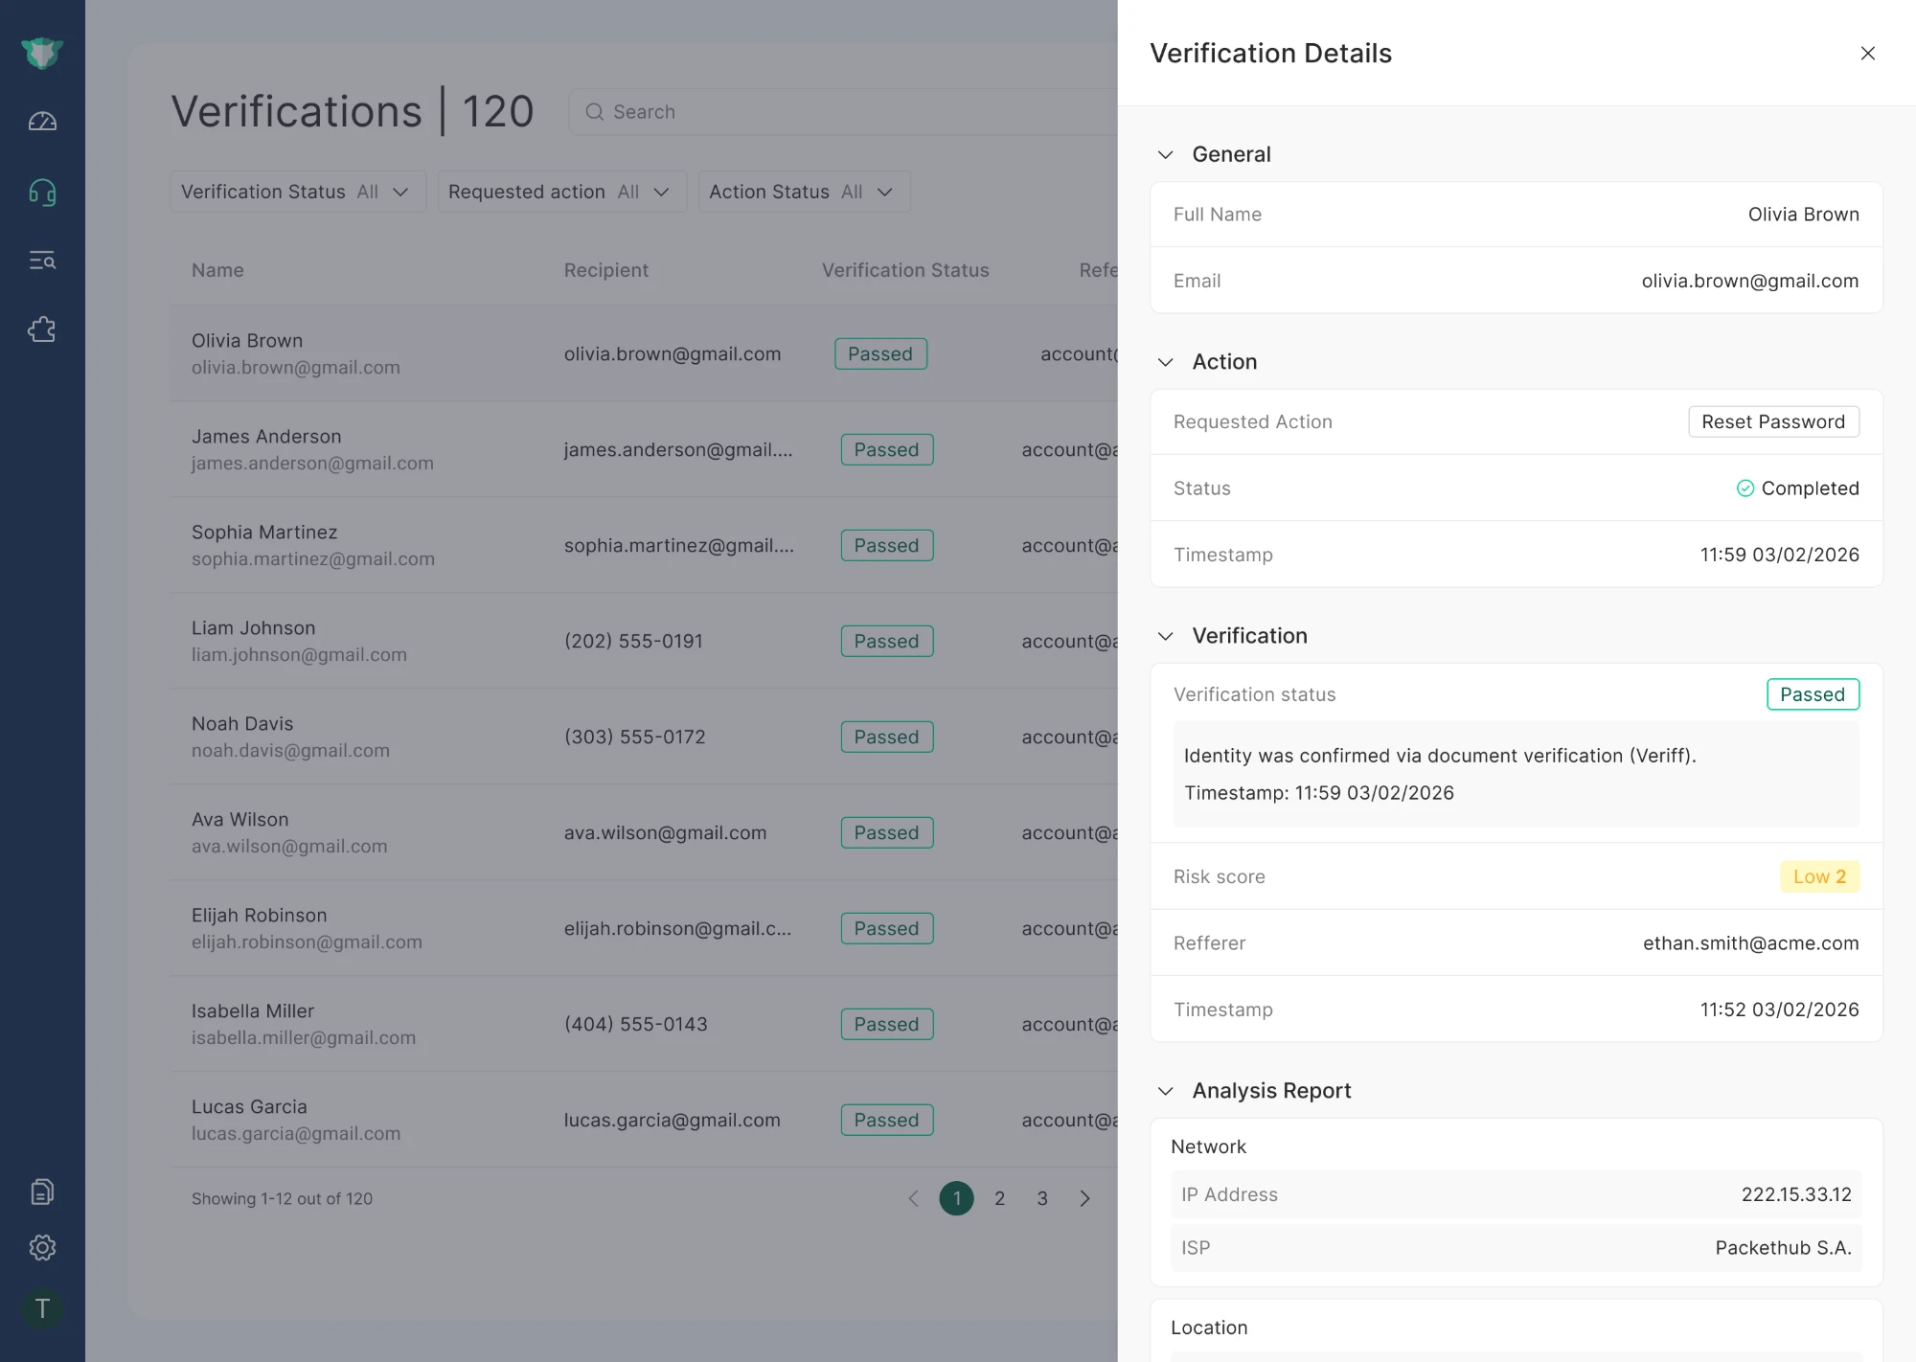Click the Network subsection heading
The image size is (1916, 1362).
tap(1208, 1146)
